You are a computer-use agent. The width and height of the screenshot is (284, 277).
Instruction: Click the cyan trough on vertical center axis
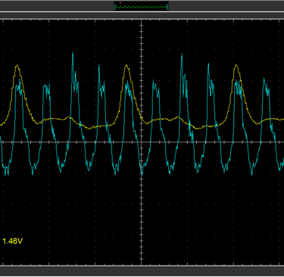click(142, 172)
